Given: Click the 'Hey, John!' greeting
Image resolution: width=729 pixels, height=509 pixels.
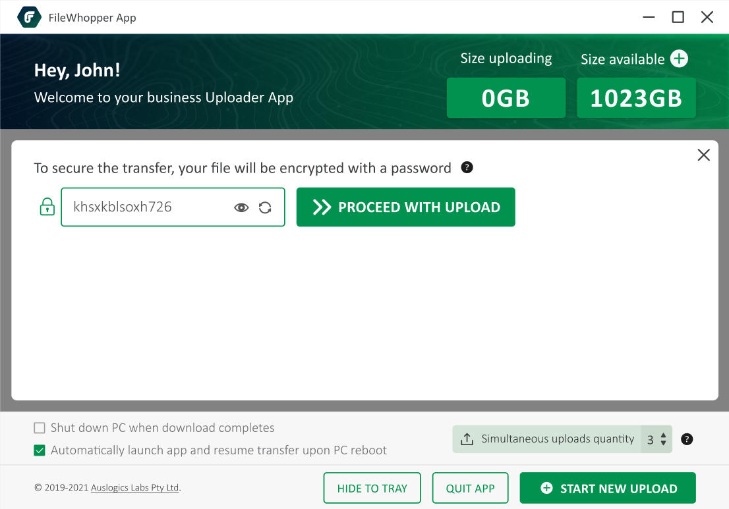Looking at the screenshot, I should [x=77, y=70].
